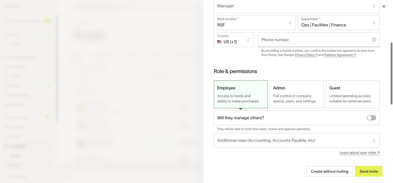Toggle the 'Will they manage others?' switch
Screen dimensions: 393x183
coord(371,118)
